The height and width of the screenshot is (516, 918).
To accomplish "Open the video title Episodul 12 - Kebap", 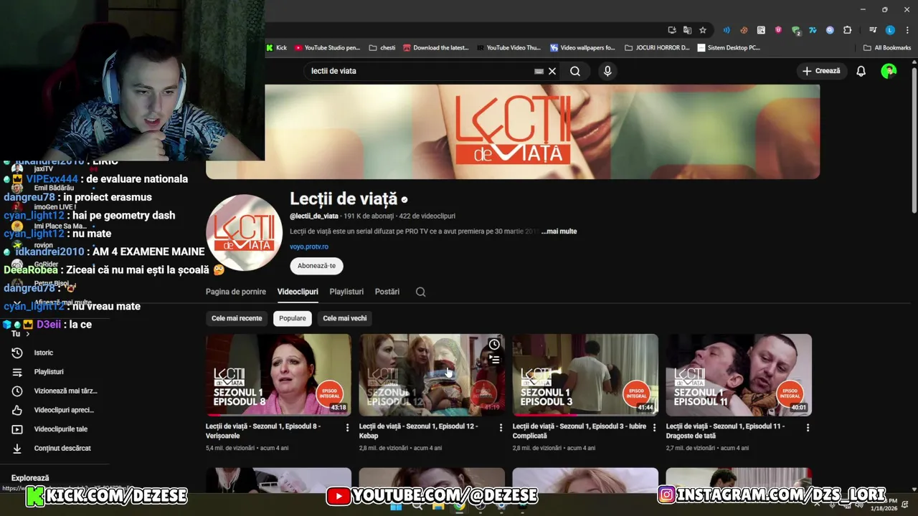I will 418,431.
